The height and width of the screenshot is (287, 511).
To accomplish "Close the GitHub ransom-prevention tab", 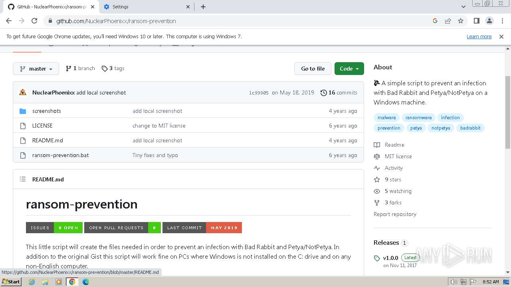I will pos(93,7).
